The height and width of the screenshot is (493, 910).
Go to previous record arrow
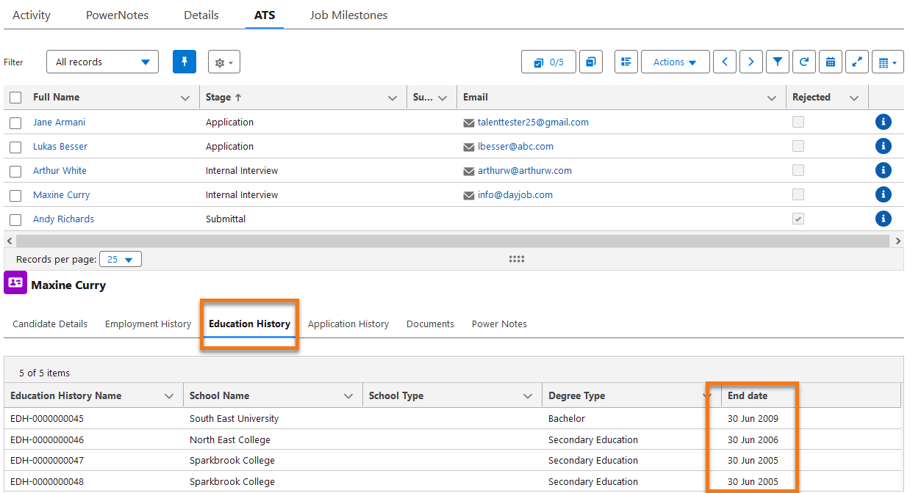pyautogui.click(x=725, y=62)
